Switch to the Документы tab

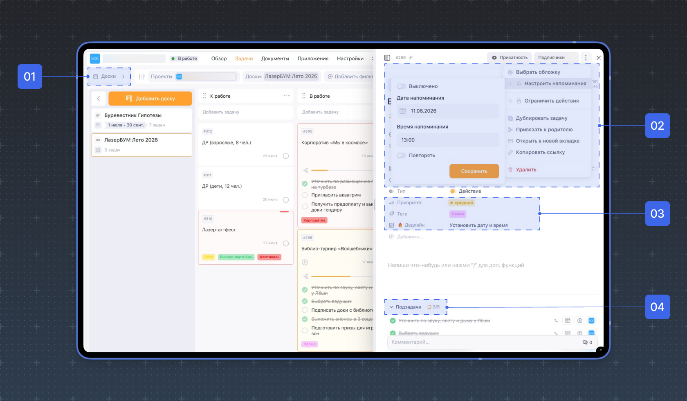coord(275,59)
